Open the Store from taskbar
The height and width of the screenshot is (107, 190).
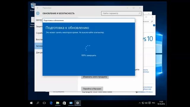tap(64, 103)
